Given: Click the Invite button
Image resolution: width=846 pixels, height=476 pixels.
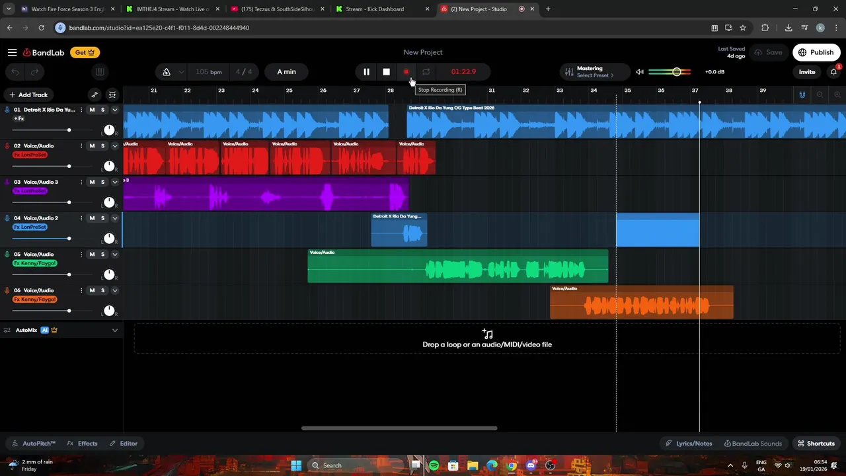Looking at the screenshot, I should 806,71.
